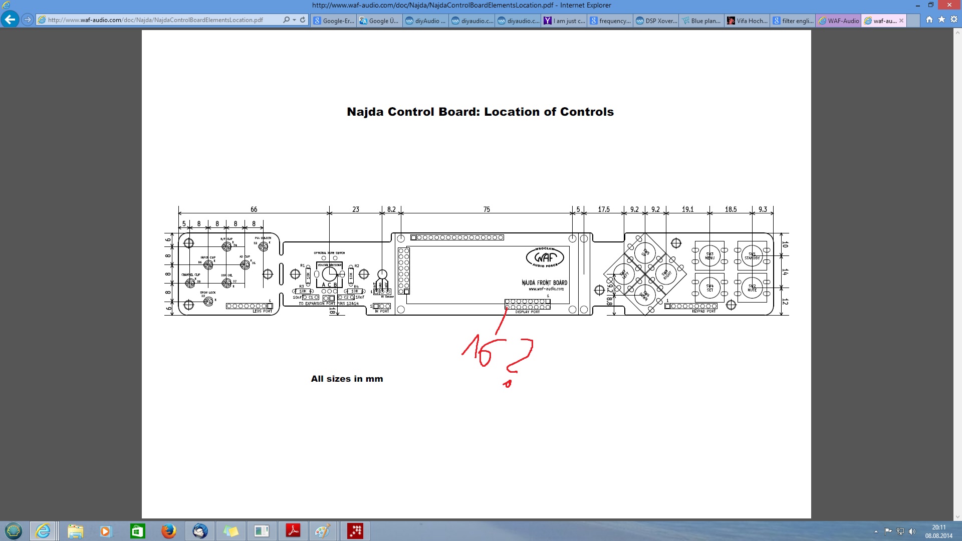Go back with the Back arrow button
Screen dimensions: 962x541
click(x=10, y=20)
